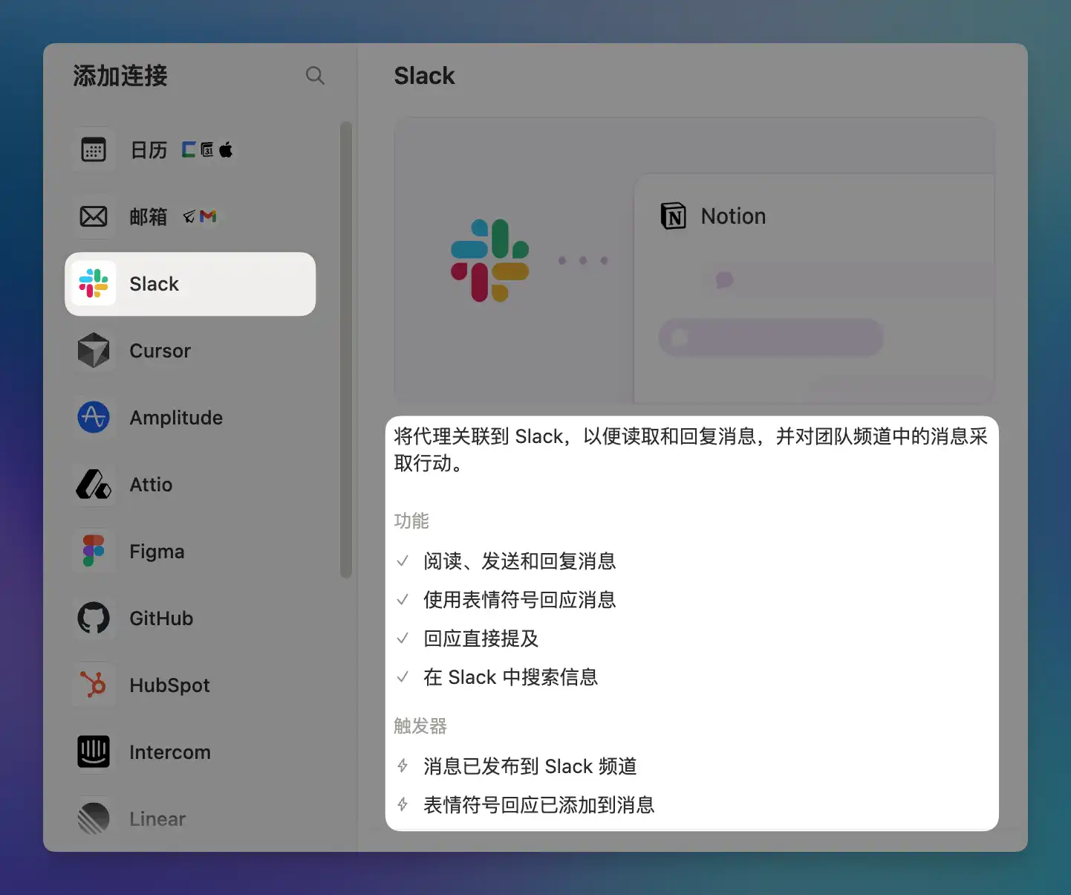Open the 邮箱 entry in the sidebar
This screenshot has height=895, width=1071.
coord(149,216)
